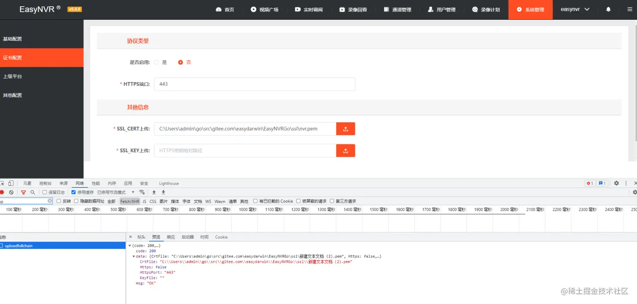Switch to the Lighthouse DevTools tab
The image size is (637, 304).
pos(169,183)
